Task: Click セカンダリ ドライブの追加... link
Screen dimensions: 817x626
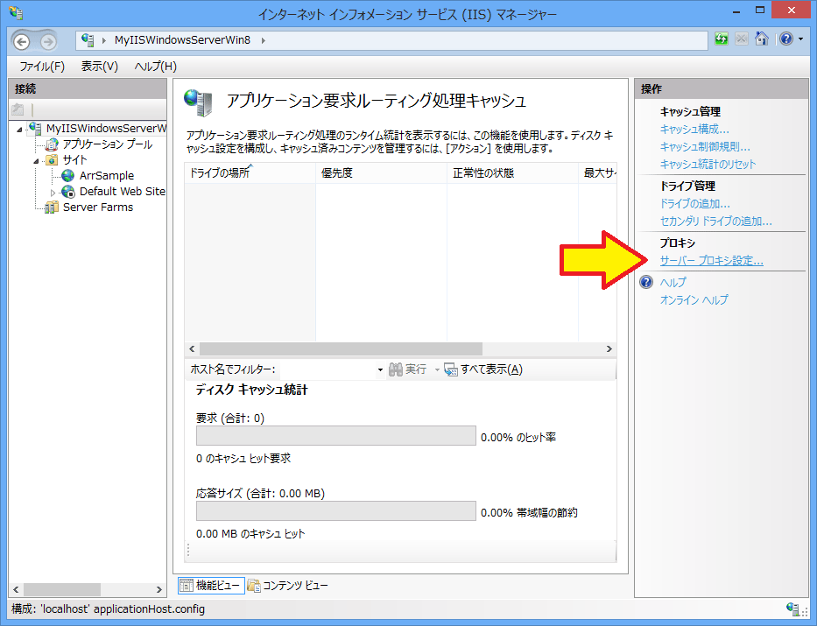Action: pyautogui.click(x=716, y=222)
